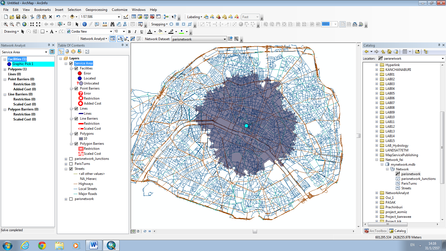The image size is (446, 251).
Task: Select parisnetwork under mynetwork.mdb
Action: tap(411, 174)
